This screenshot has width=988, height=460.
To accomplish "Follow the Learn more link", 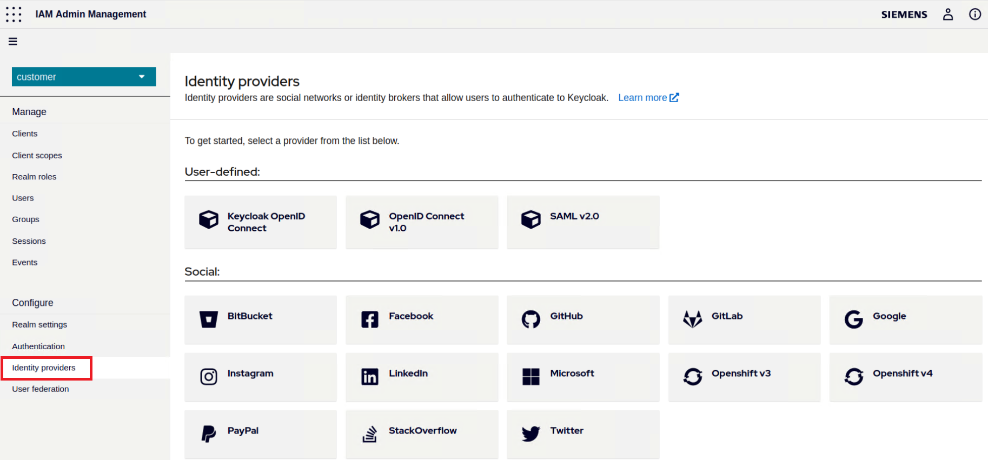I will click(x=642, y=97).
